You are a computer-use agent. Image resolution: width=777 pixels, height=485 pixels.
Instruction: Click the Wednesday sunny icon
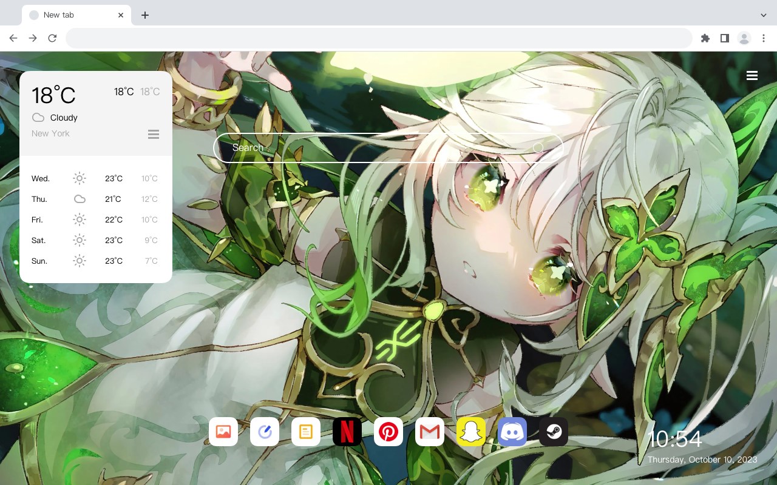(x=80, y=178)
